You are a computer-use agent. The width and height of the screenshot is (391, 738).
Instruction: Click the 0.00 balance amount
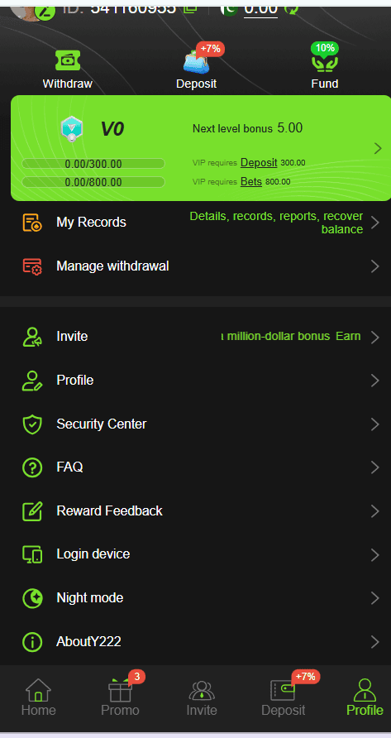click(x=260, y=7)
